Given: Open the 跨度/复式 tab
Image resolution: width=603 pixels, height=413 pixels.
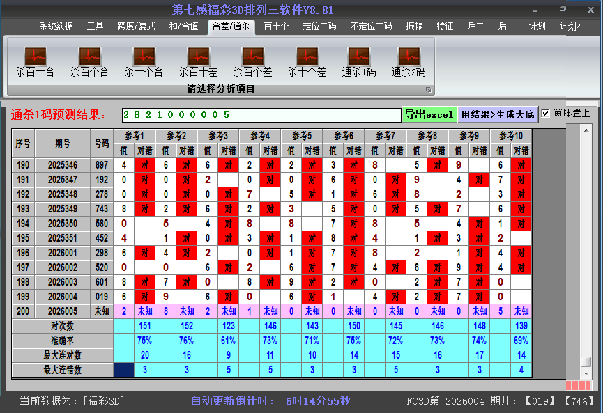Looking at the screenshot, I should pos(136,26).
